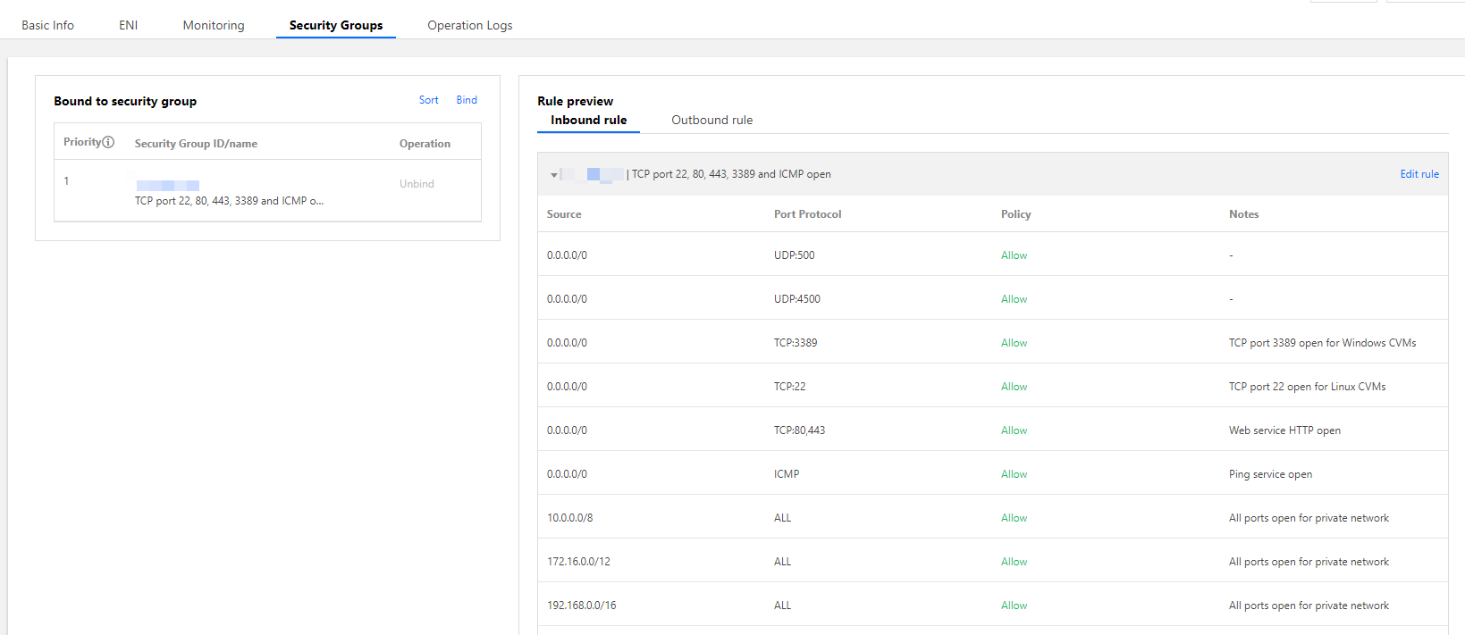Viewport: 1465px width, 635px height.
Task: Go to the Monitoring tab
Action: [x=214, y=25]
